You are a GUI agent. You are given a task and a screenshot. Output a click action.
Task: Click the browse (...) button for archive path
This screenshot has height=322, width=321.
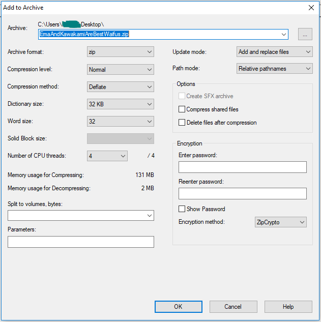pos(305,34)
